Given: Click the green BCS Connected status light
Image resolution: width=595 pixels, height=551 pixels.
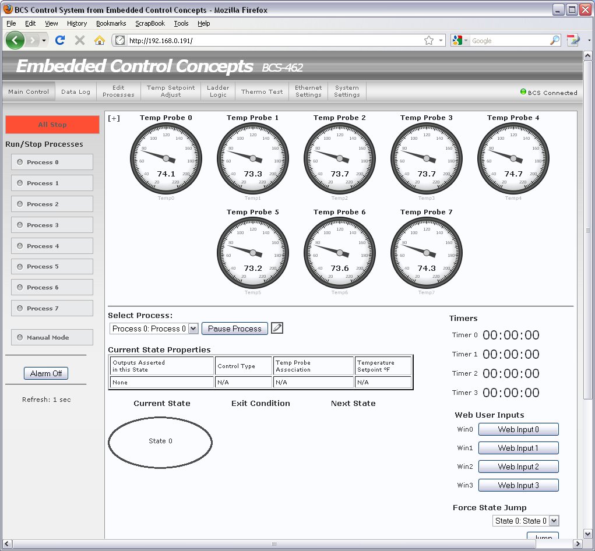Looking at the screenshot, I should 523,92.
